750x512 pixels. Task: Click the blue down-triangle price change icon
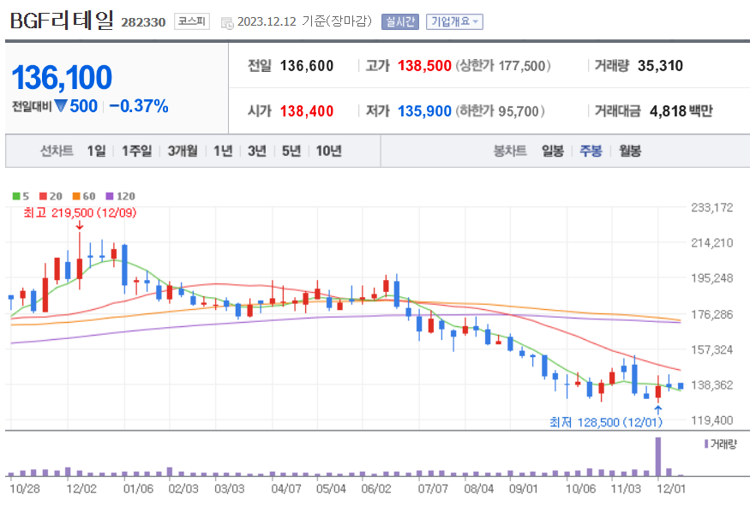point(60,105)
